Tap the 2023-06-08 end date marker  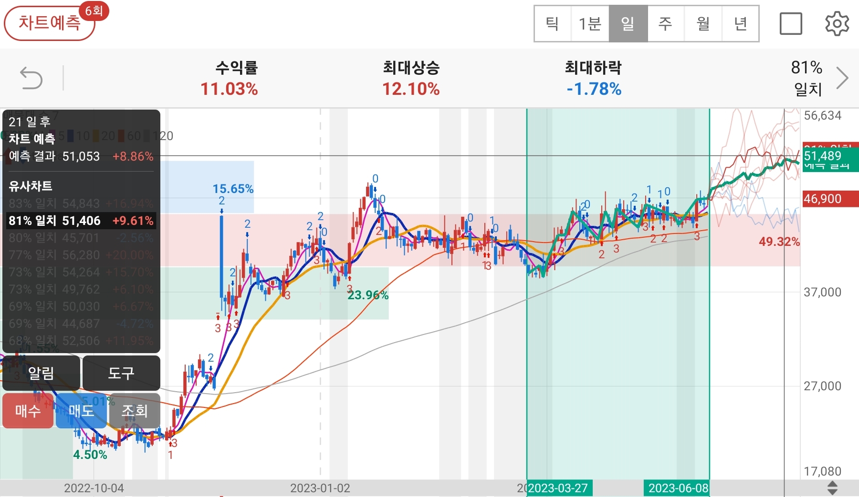[x=678, y=488]
